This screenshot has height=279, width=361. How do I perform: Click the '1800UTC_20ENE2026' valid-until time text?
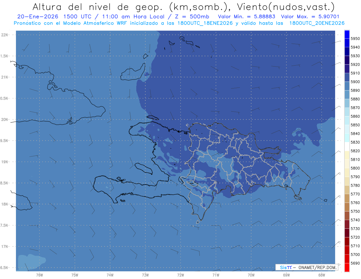point(317,23)
